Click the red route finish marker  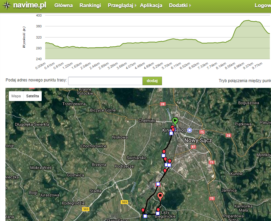click(160, 196)
